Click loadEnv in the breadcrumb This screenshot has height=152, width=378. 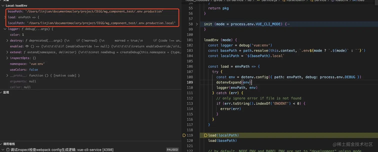(342, 1)
